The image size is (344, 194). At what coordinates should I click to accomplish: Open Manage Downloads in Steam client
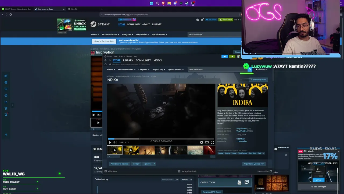click(187, 171)
